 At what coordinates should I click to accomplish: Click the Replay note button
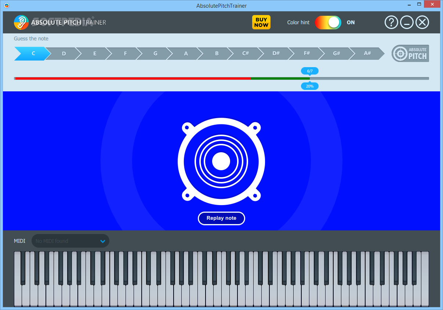(x=221, y=218)
